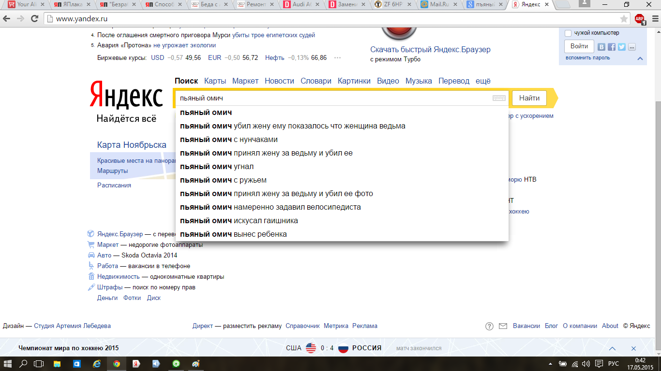This screenshot has width=661, height=371.
Task: Click the Найти search button
Action: click(x=529, y=98)
